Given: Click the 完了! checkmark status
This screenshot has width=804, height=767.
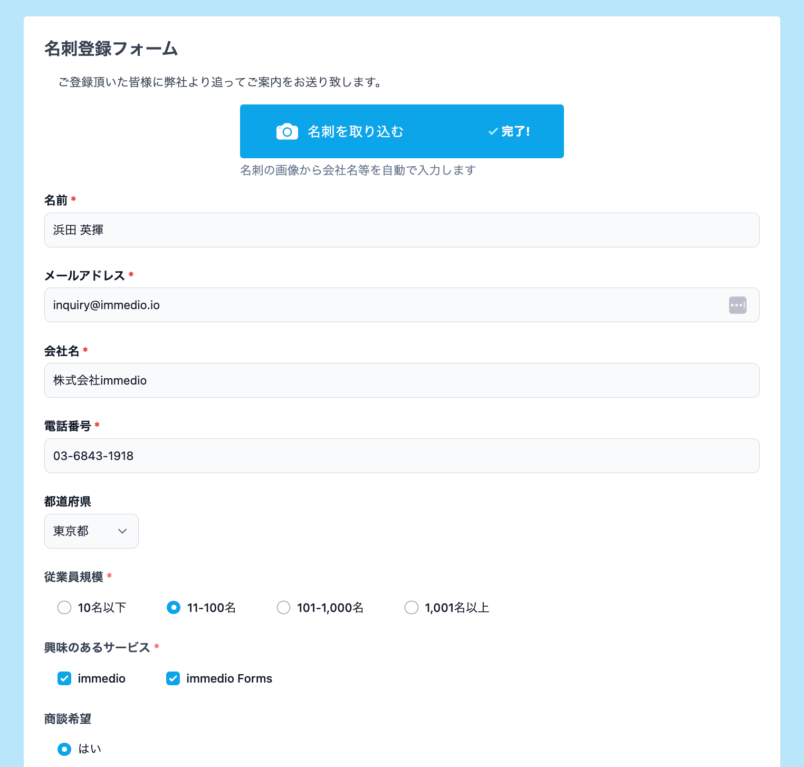Looking at the screenshot, I should tap(509, 131).
